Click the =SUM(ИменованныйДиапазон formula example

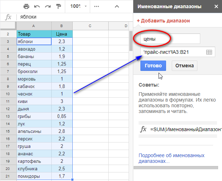click(186, 129)
